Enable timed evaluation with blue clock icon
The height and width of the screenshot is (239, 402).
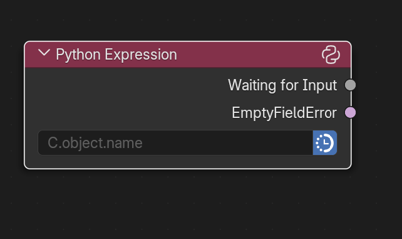(x=325, y=143)
